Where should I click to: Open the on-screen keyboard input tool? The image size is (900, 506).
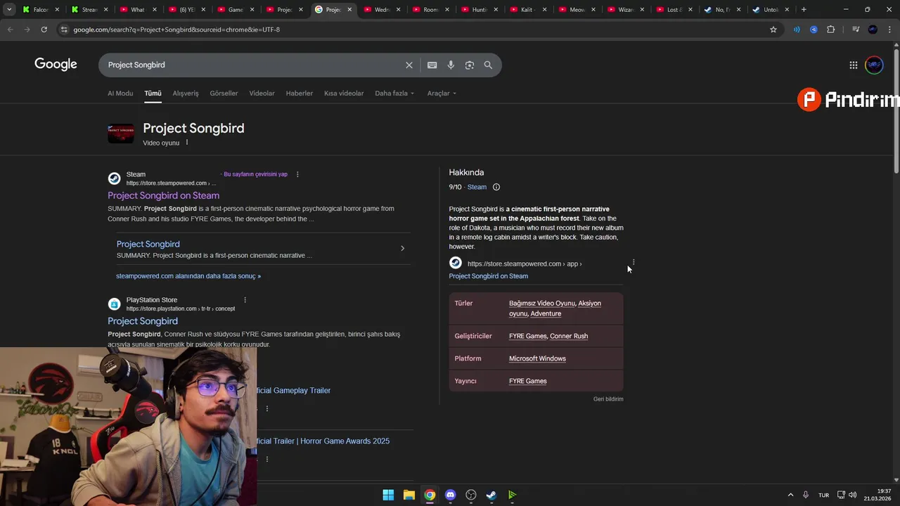click(432, 65)
